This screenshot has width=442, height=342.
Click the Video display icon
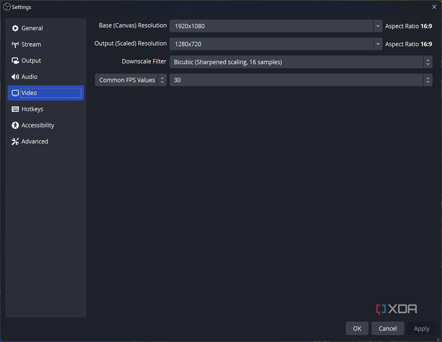point(15,93)
